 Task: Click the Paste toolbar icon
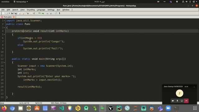(35, 13)
